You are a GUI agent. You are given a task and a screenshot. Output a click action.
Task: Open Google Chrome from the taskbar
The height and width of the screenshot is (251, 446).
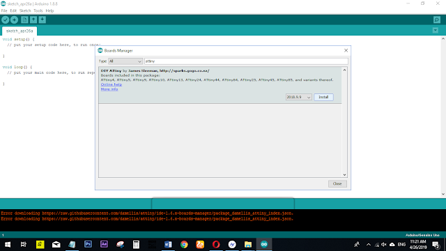pyautogui.click(x=184, y=245)
